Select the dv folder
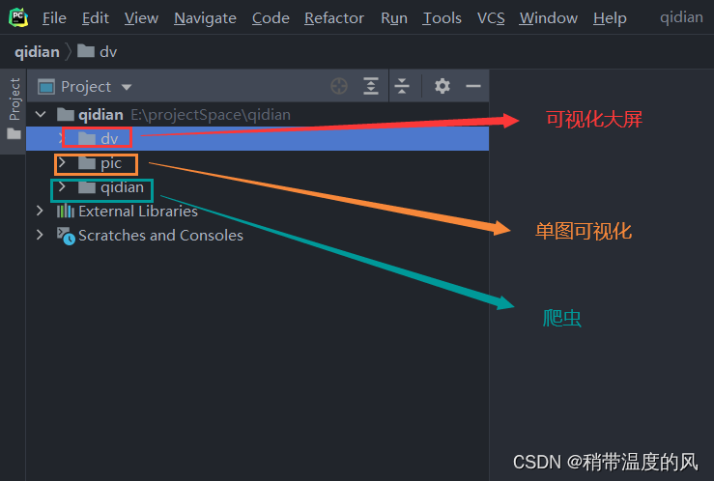The height and width of the screenshot is (481, 714). coord(257,138)
